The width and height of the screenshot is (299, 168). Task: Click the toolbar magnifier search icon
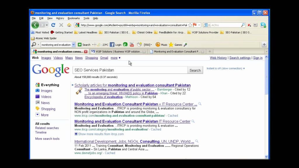tap(34, 45)
